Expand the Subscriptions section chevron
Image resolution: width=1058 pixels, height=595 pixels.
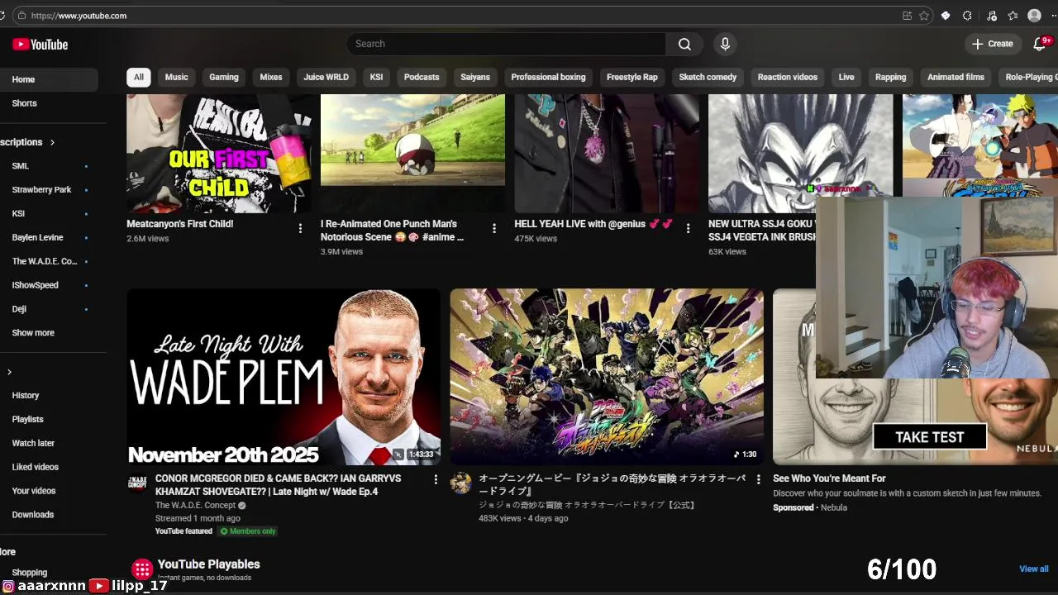tap(52, 142)
